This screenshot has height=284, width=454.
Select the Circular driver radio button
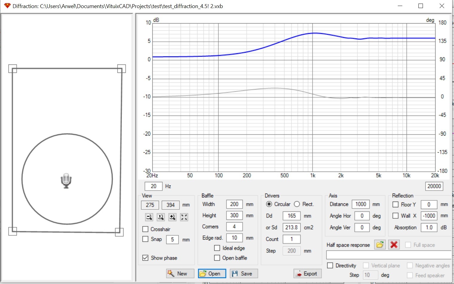coord(269,204)
